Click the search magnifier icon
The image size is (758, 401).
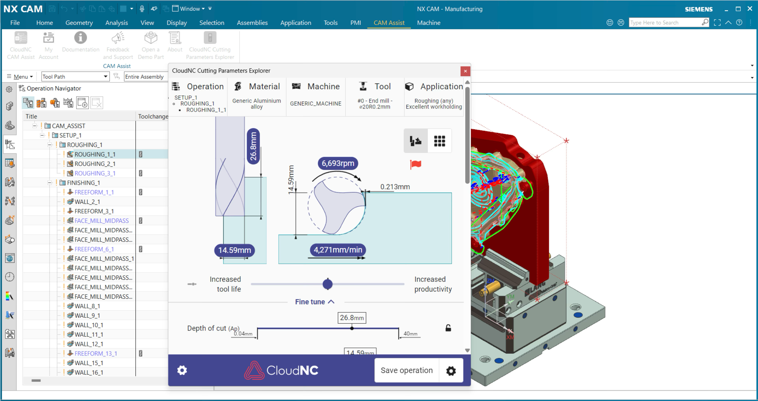tap(705, 22)
